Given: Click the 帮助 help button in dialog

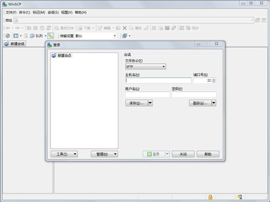Looking at the screenshot, I should 208,154.
